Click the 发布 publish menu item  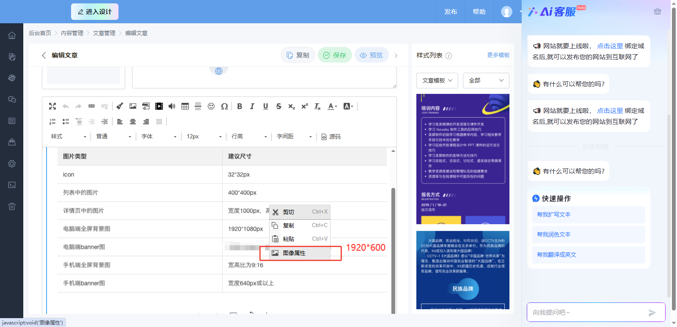click(x=451, y=12)
